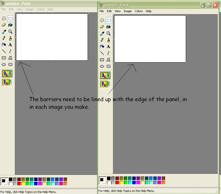The image size is (221, 194).
Task: Open the Image menu
Action: point(128,11)
